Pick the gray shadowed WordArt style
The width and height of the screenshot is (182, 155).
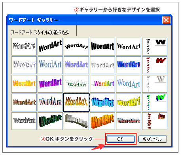(24, 121)
